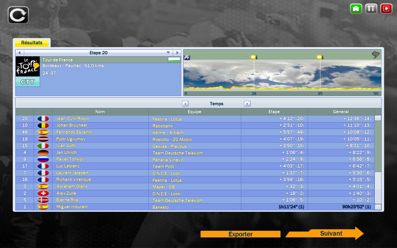Viewport: 397px width, 248px height.
Task: Switch classification with arrow left of Temps
Action: click(x=185, y=104)
